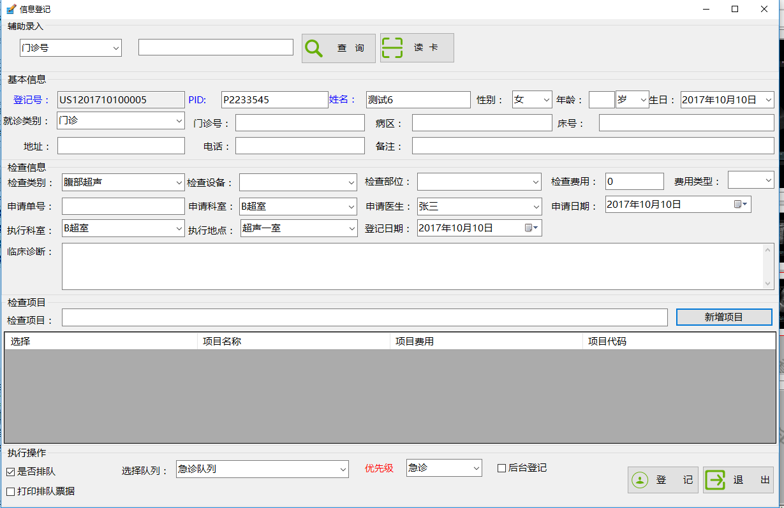The width and height of the screenshot is (784, 508).
Task: Enable the 打印排队票据 checkbox
Action: (x=11, y=491)
